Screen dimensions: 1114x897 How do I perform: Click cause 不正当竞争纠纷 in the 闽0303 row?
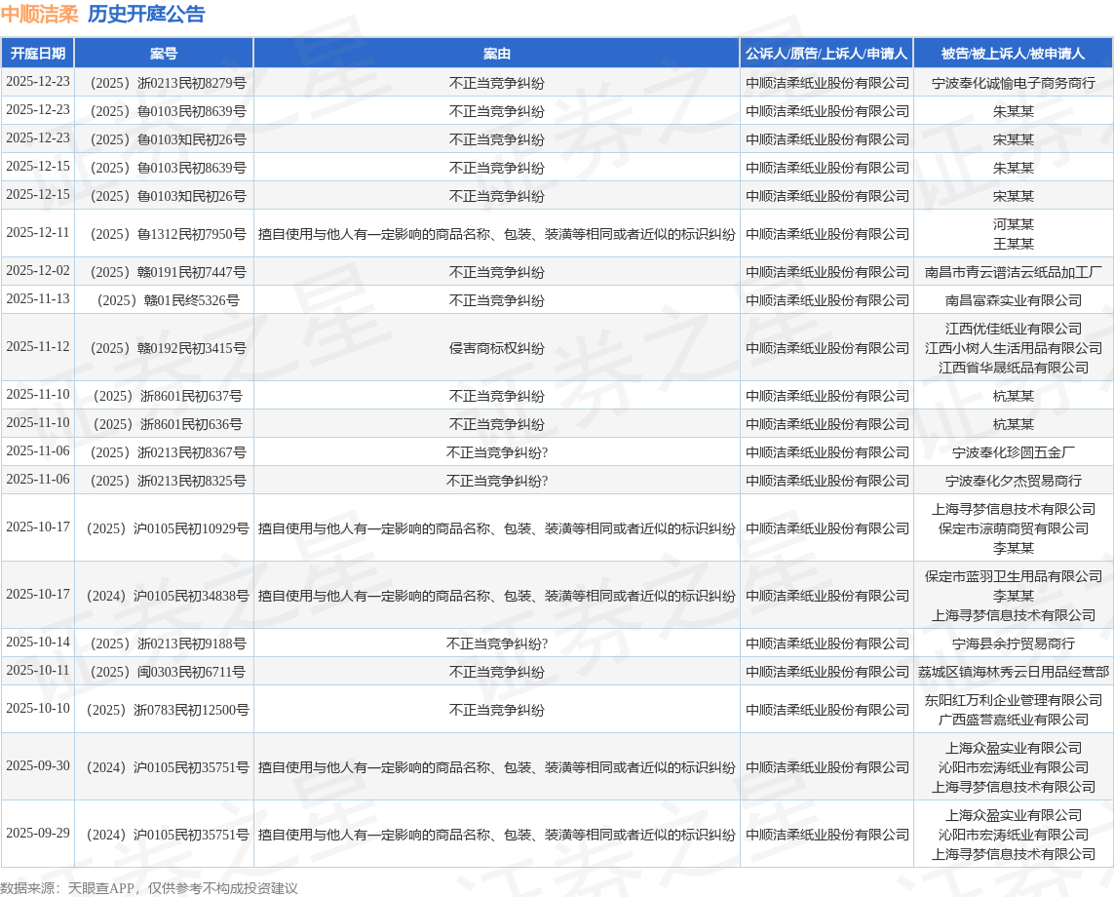497,673
